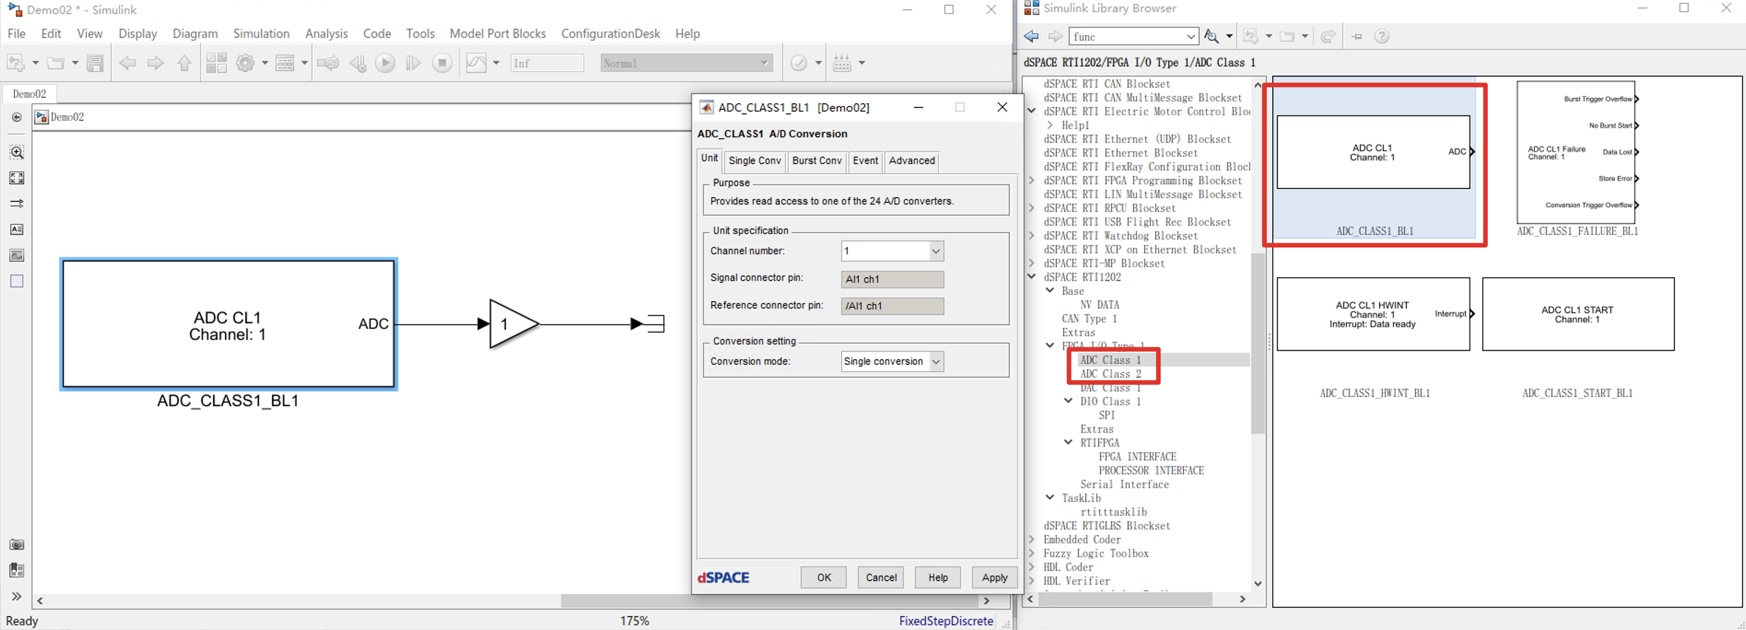Screen dimensions: 1746x630
Task: Expand the Embedded Coder tree node
Action: coord(1031,539)
